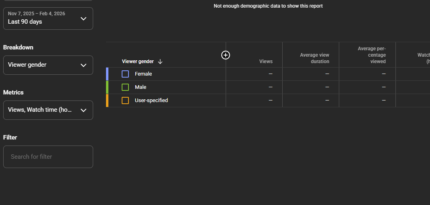Toggle the User-specified checkbox
Screen dimensions: 430x205
coord(125,100)
